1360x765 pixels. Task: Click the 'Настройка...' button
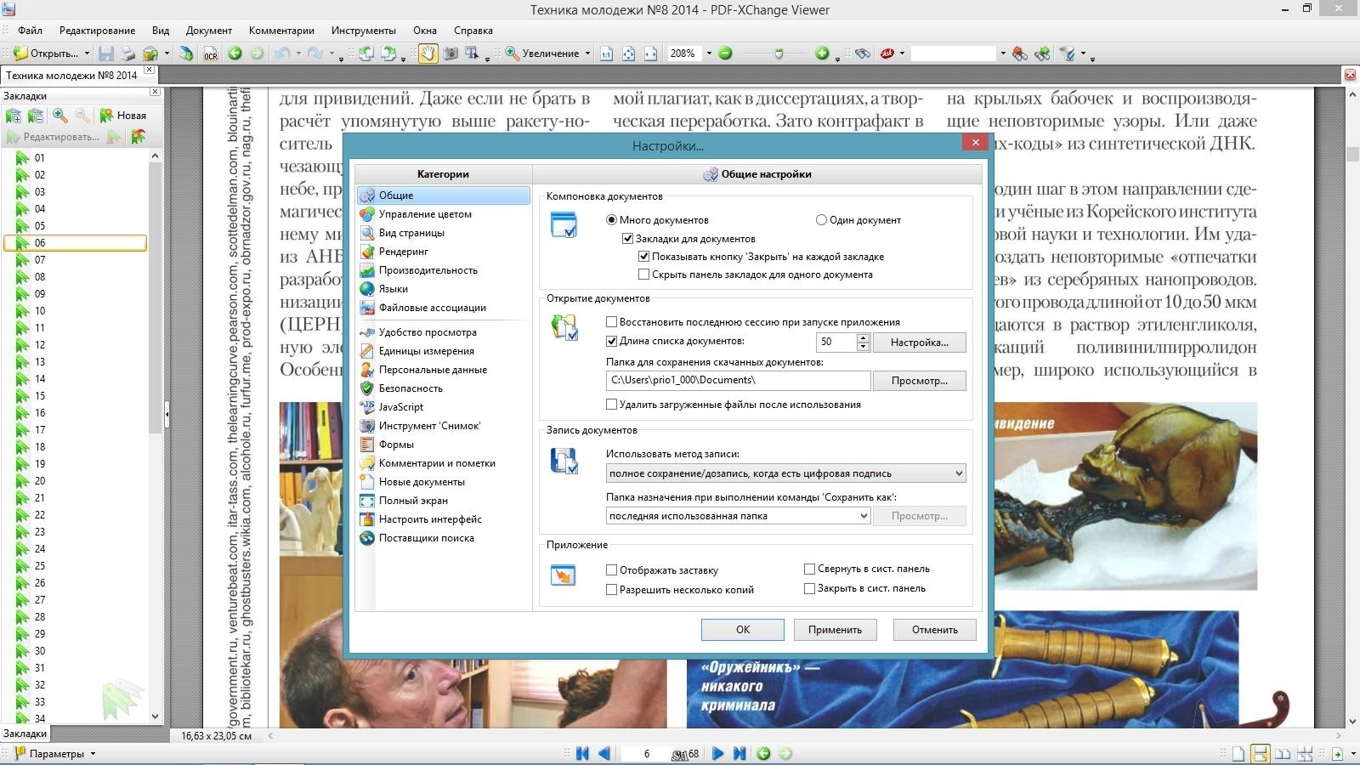pyautogui.click(x=920, y=343)
